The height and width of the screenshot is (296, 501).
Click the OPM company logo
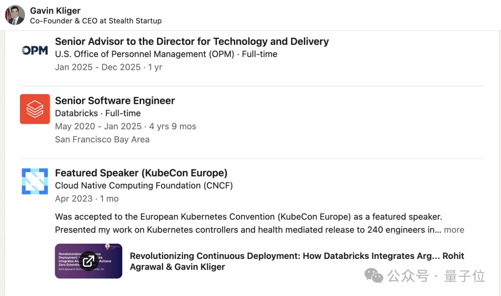(x=35, y=50)
